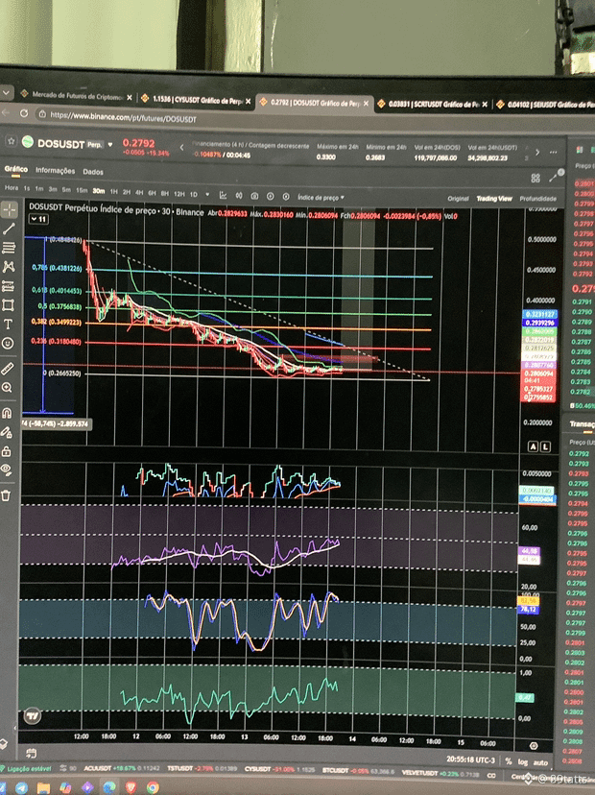Click the BTCUSDT ticker in bottom bar

(x=358, y=771)
